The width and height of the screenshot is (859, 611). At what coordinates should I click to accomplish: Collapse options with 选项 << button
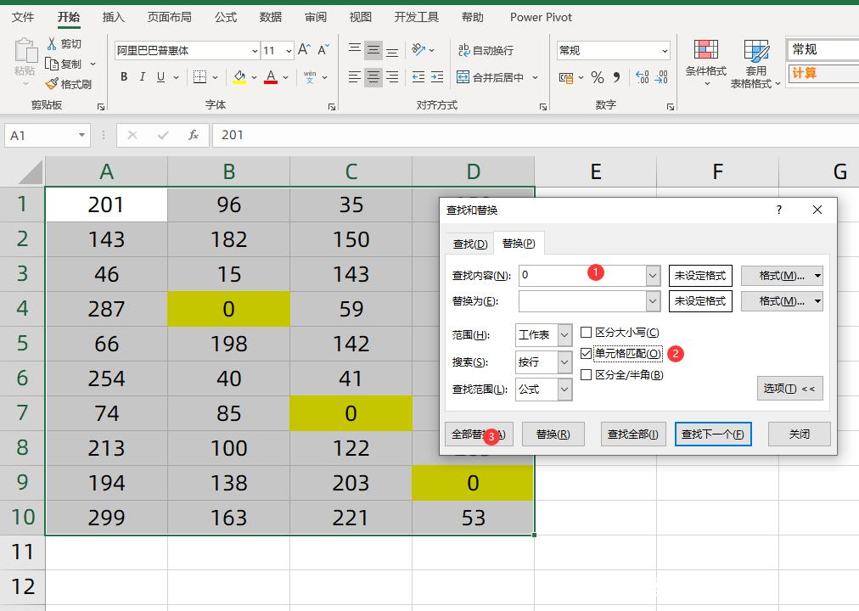pos(789,388)
